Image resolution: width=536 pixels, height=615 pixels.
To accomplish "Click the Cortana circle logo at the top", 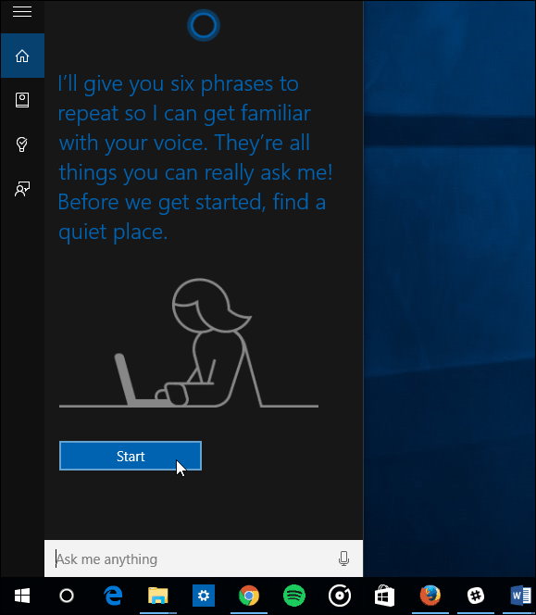I will (204, 26).
